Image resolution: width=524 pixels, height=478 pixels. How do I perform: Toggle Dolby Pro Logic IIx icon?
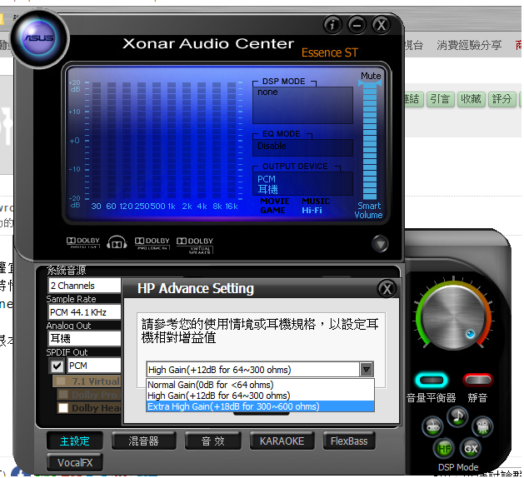click(x=152, y=243)
